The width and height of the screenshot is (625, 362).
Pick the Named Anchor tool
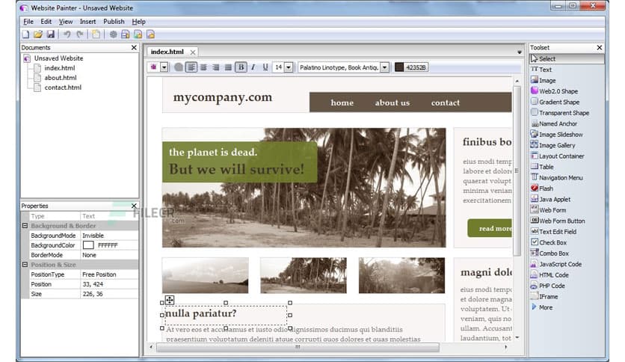(x=554, y=123)
